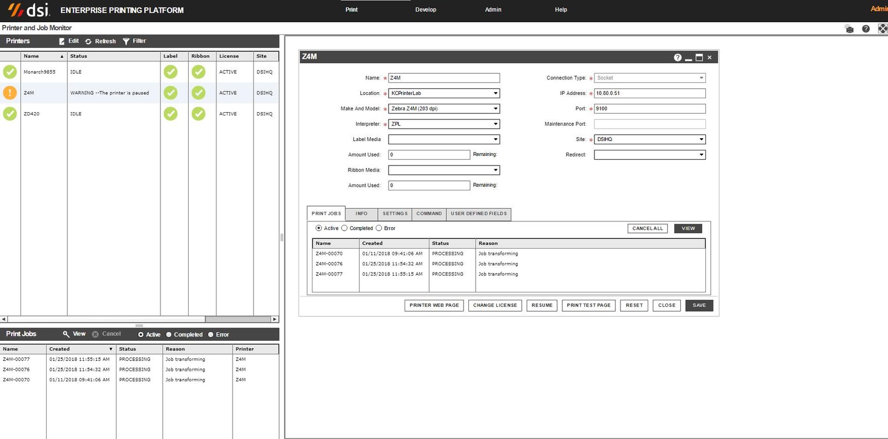Click the PRINT TEST PAGE button
888x439 pixels.
click(x=589, y=305)
